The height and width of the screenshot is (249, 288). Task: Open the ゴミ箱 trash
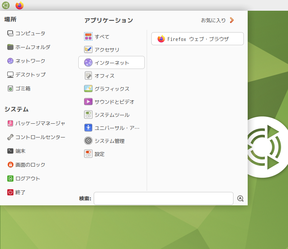point(19,88)
